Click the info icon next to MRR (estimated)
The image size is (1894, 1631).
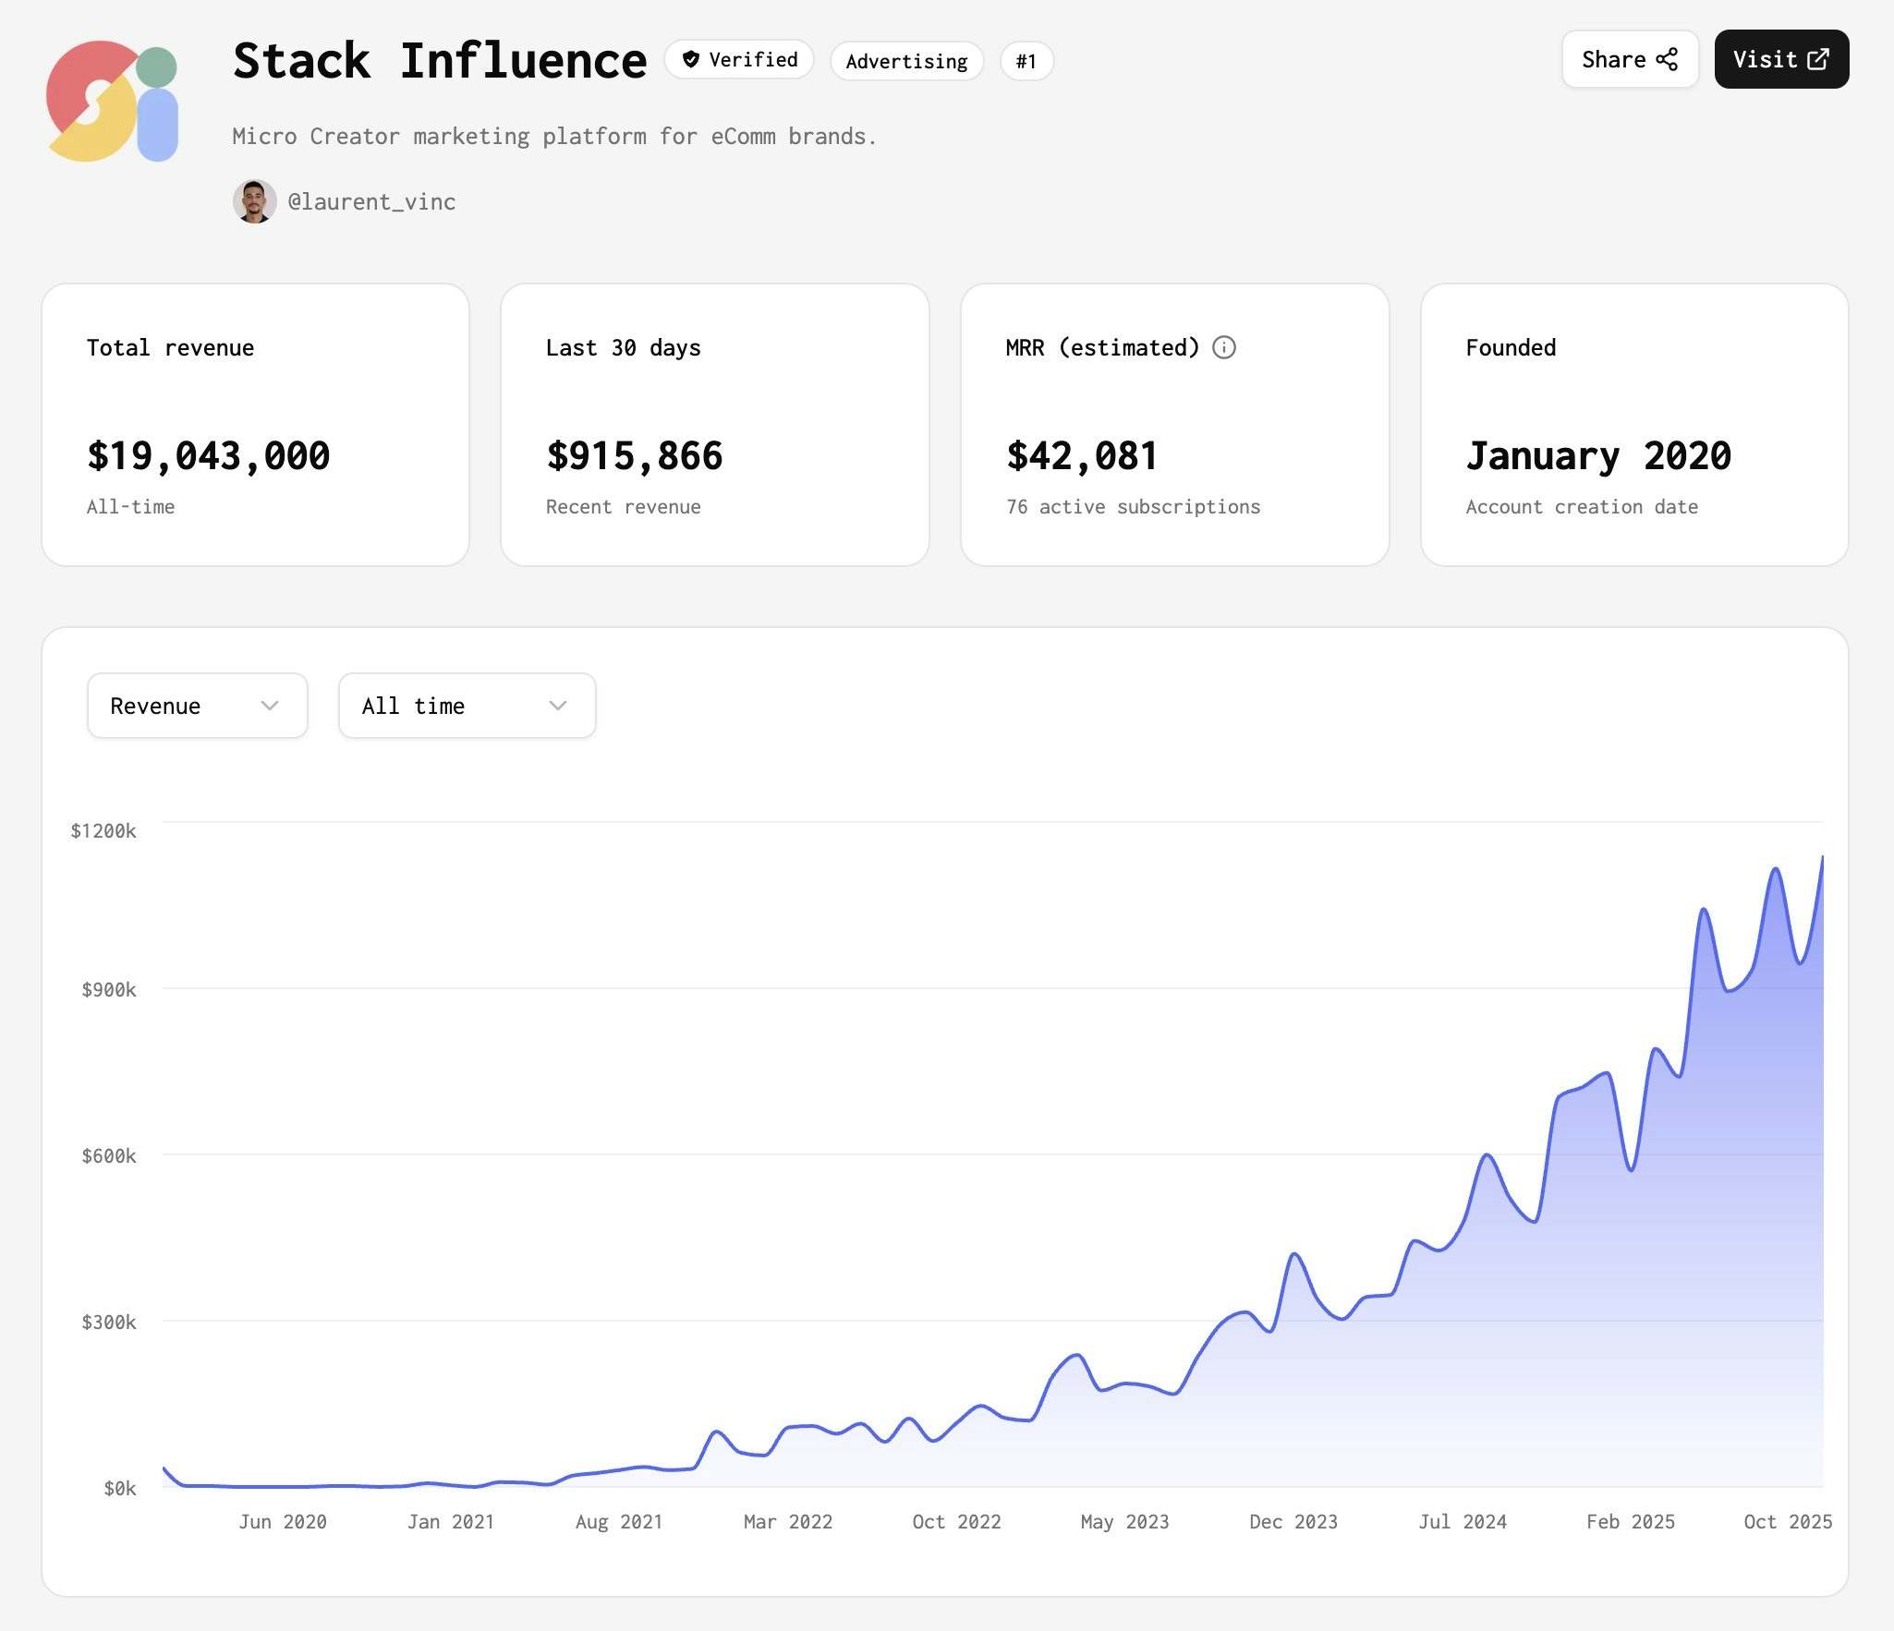pyautogui.click(x=1225, y=348)
